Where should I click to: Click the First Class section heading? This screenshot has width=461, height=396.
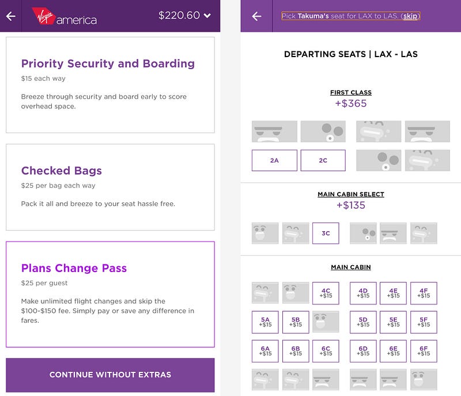pos(350,92)
